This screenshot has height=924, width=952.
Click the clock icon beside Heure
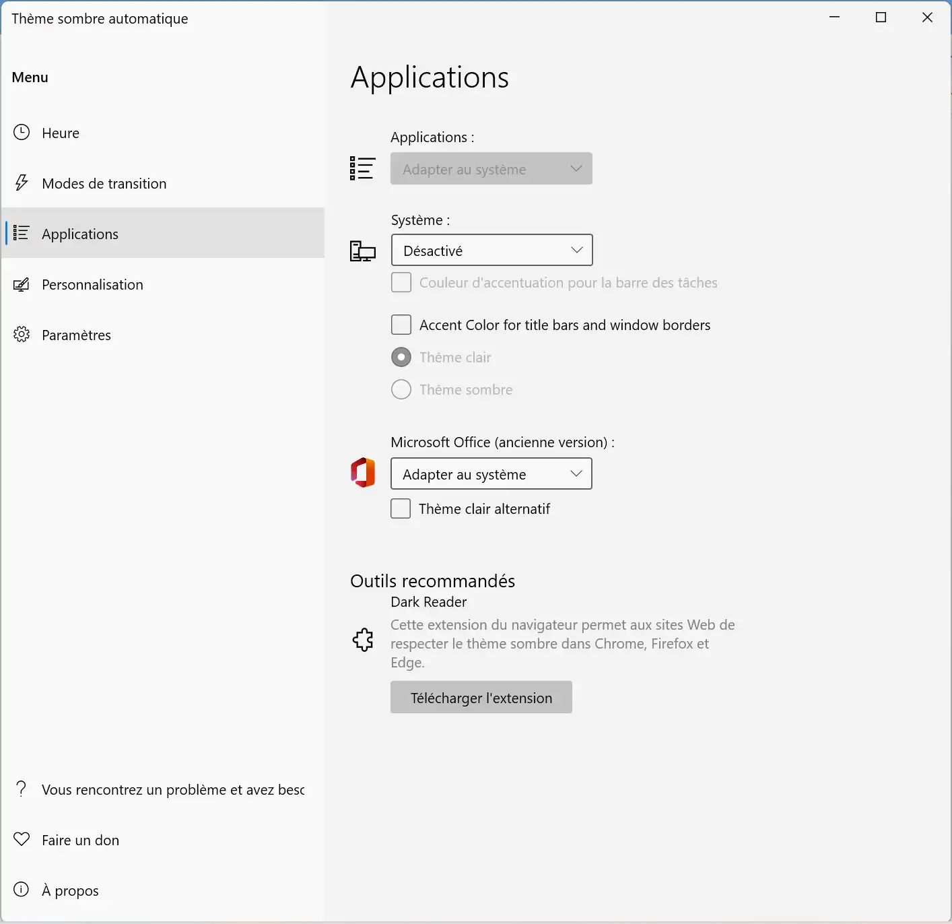tap(22, 132)
